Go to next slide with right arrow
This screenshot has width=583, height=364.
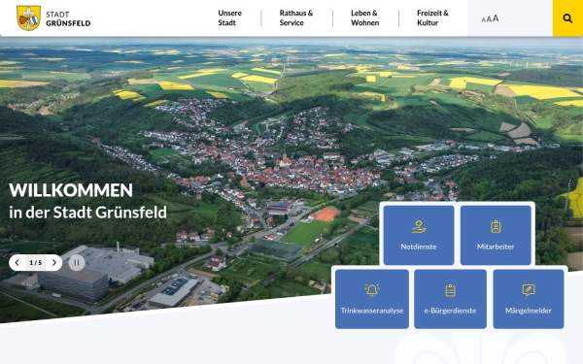[54, 263]
